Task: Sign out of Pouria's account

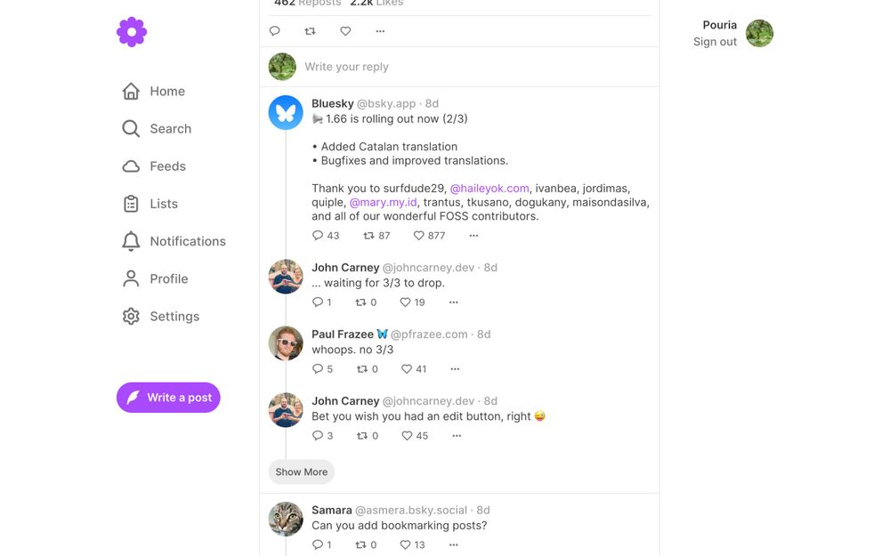Action: point(715,41)
